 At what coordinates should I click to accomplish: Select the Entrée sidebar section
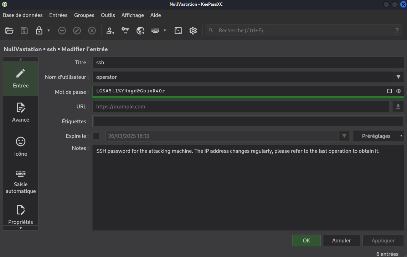21,79
